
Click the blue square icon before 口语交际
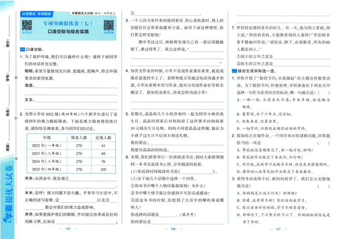[23, 50]
